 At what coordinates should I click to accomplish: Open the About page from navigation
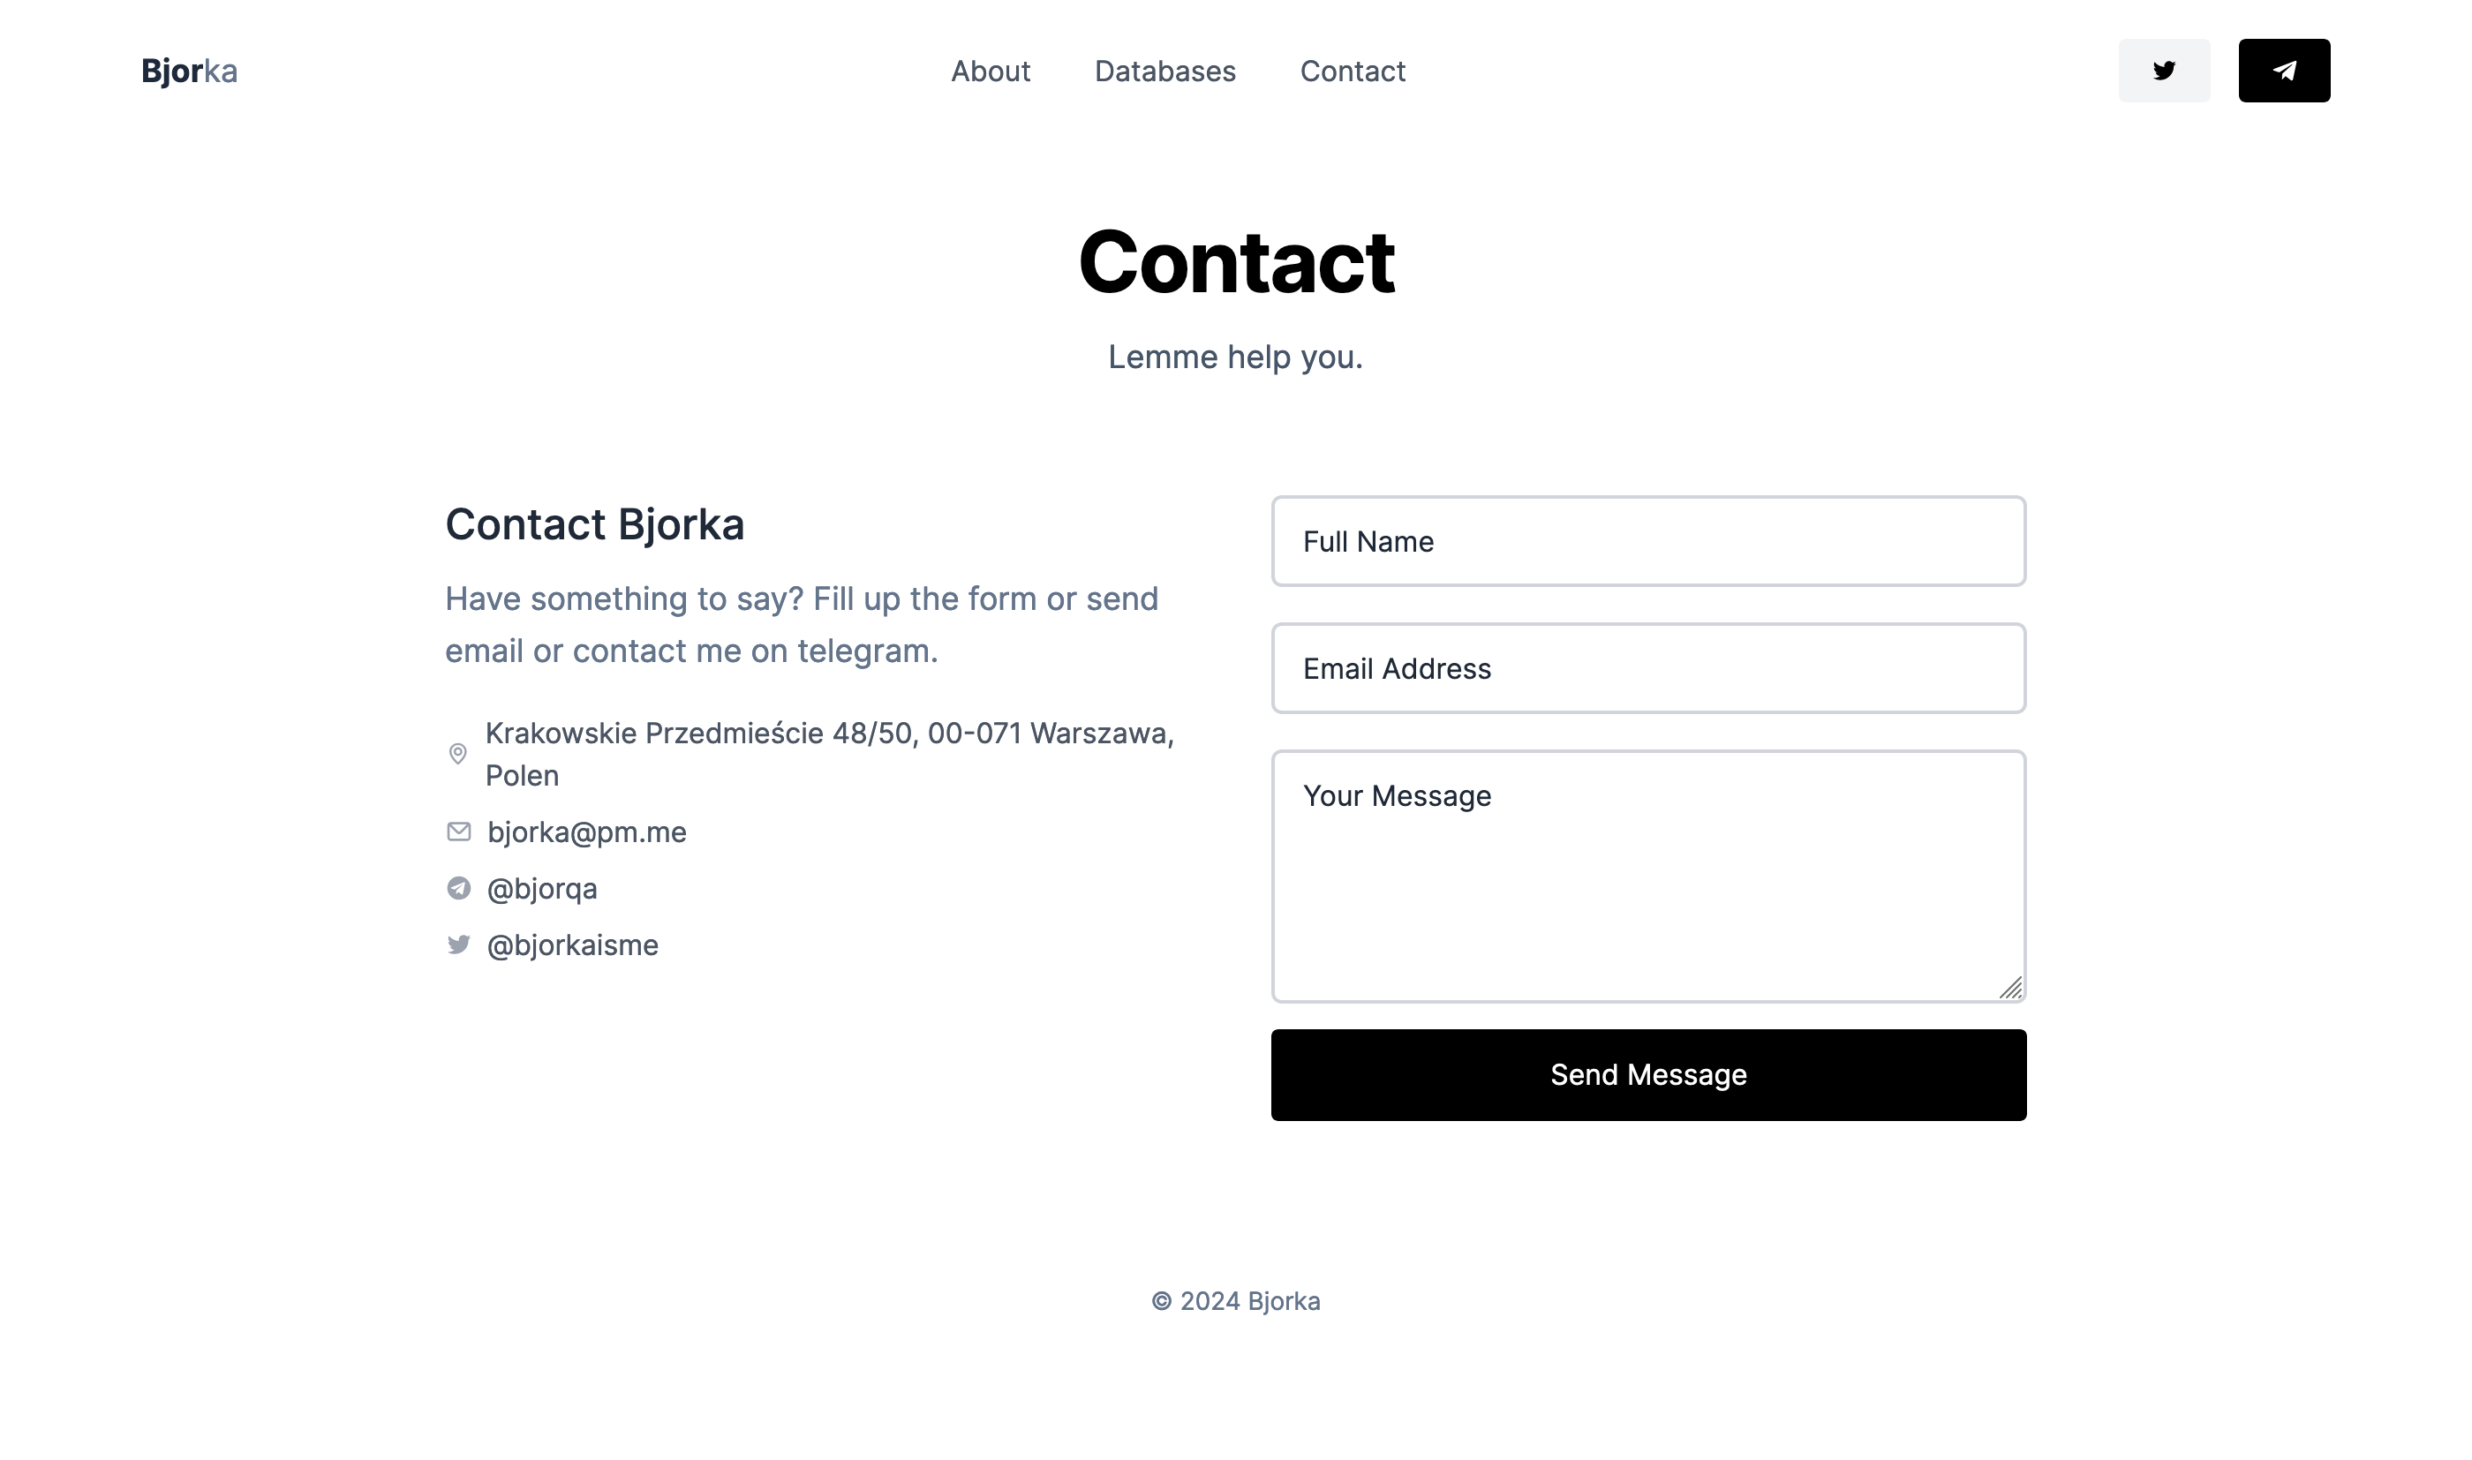(990, 71)
